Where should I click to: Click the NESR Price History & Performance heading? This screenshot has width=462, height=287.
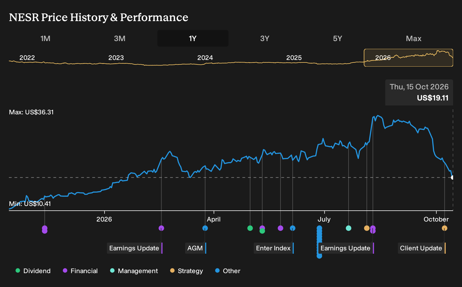99,17
